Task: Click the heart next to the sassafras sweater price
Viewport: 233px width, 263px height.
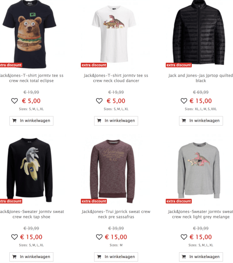Action: coord(99,237)
